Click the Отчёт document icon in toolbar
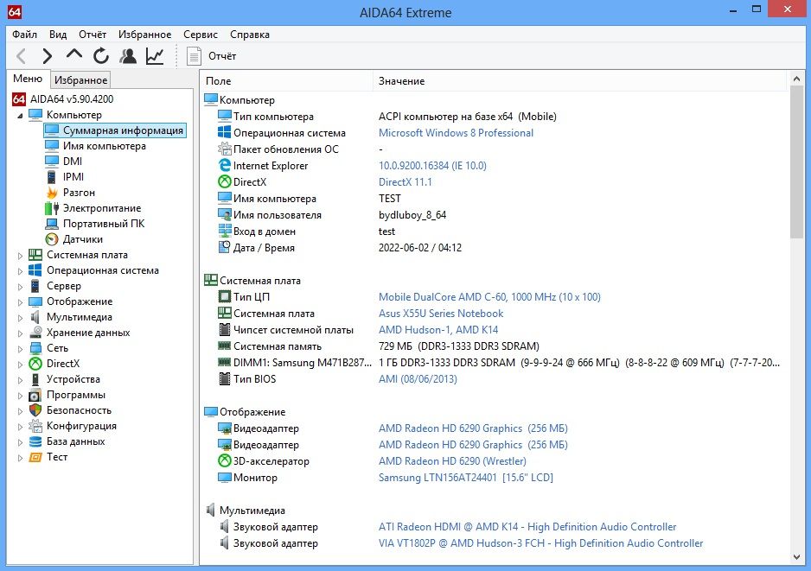The image size is (811, 571). tap(194, 56)
